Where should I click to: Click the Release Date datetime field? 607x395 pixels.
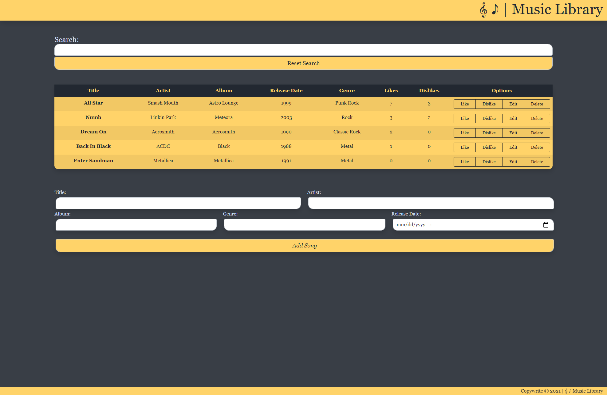click(473, 225)
